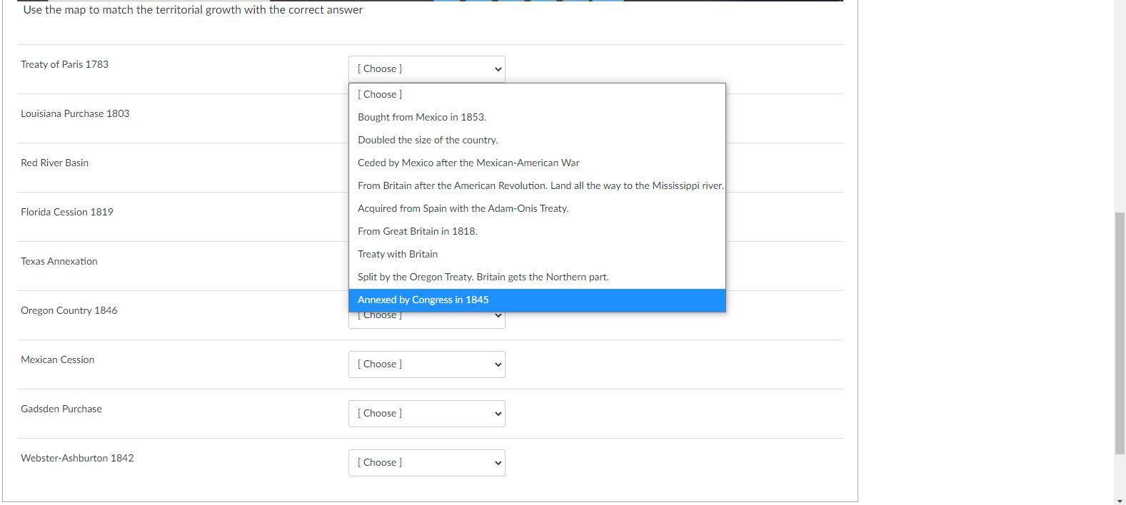Open the Webster-Ashburton 1842 answer dropdown
The width and height of the screenshot is (1126, 505).
pyautogui.click(x=426, y=463)
